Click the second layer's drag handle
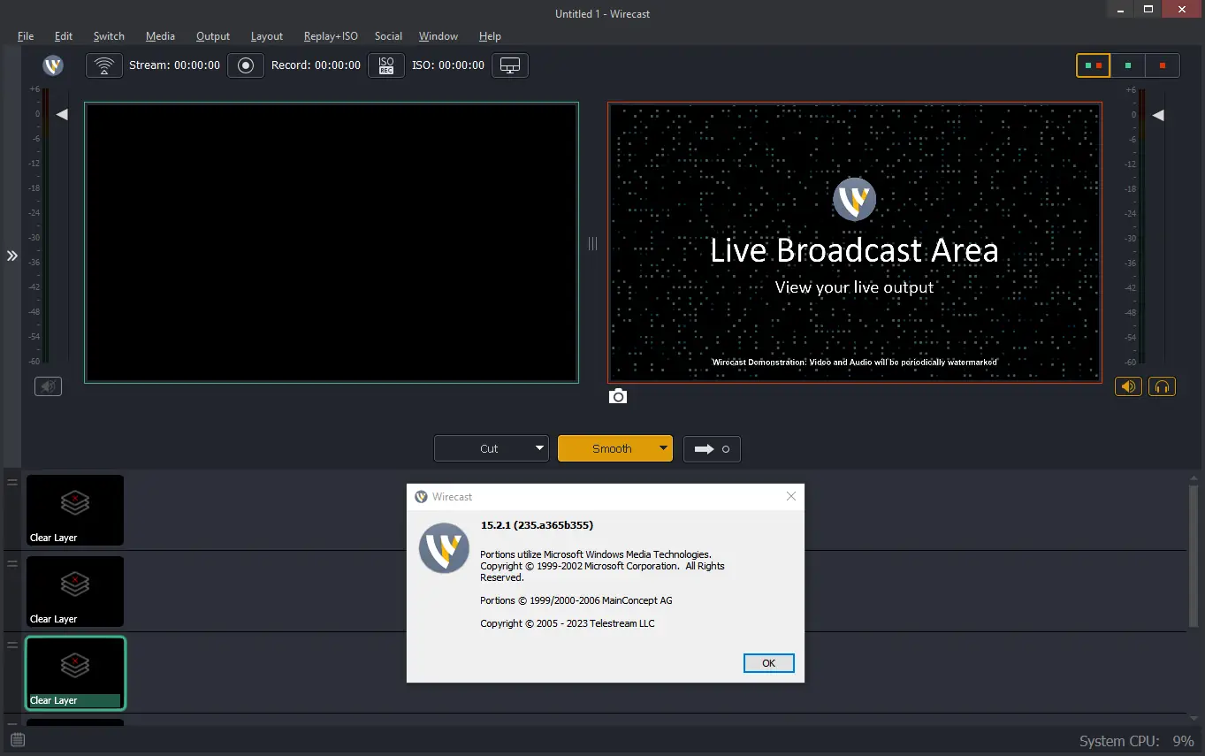The width and height of the screenshot is (1205, 756). (12, 563)
